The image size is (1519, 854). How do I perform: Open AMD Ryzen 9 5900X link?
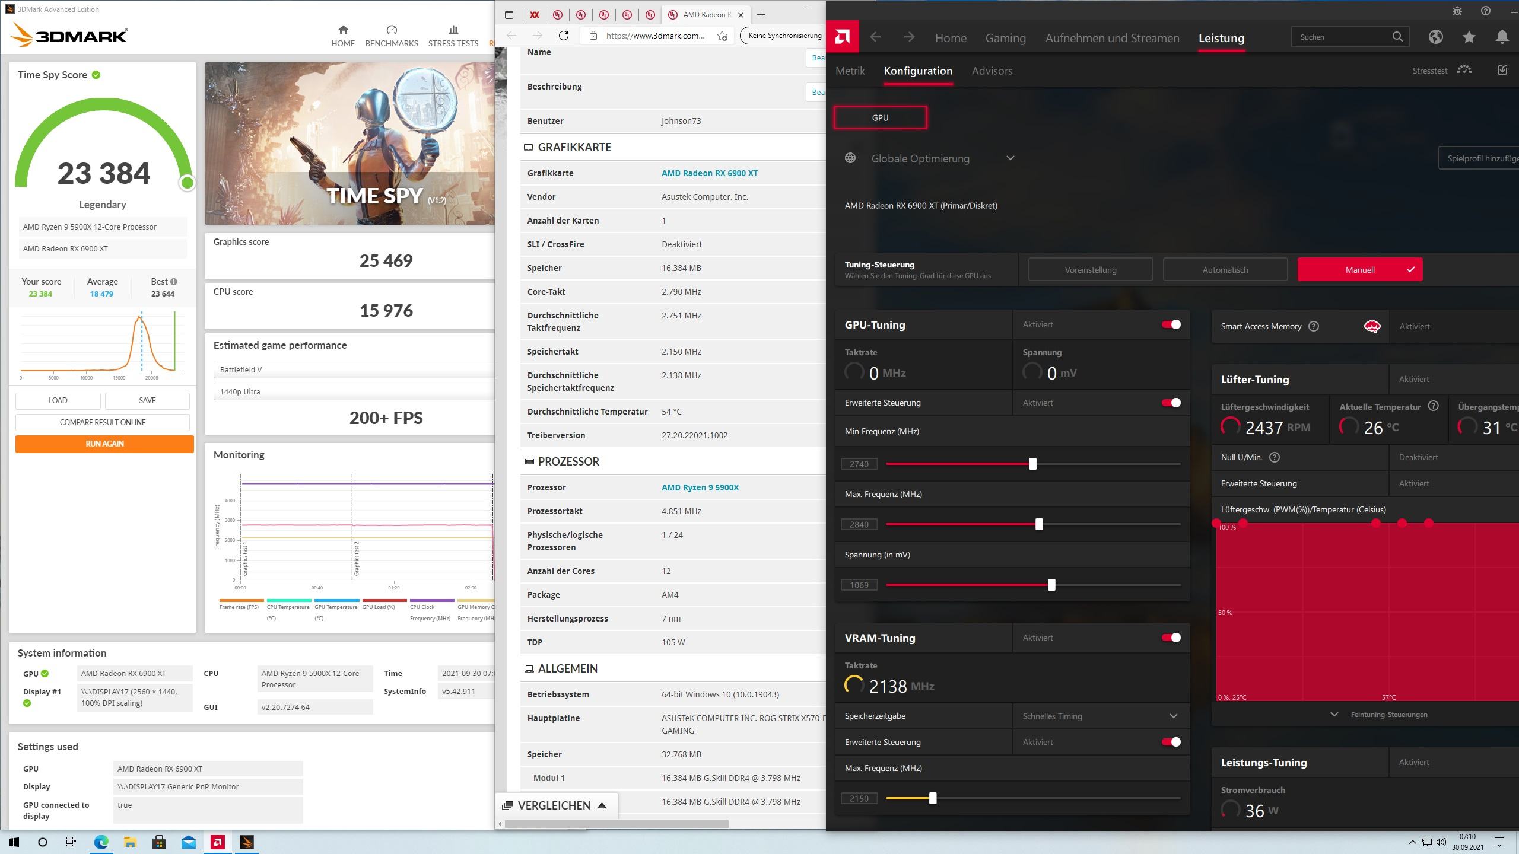[700, 487]
